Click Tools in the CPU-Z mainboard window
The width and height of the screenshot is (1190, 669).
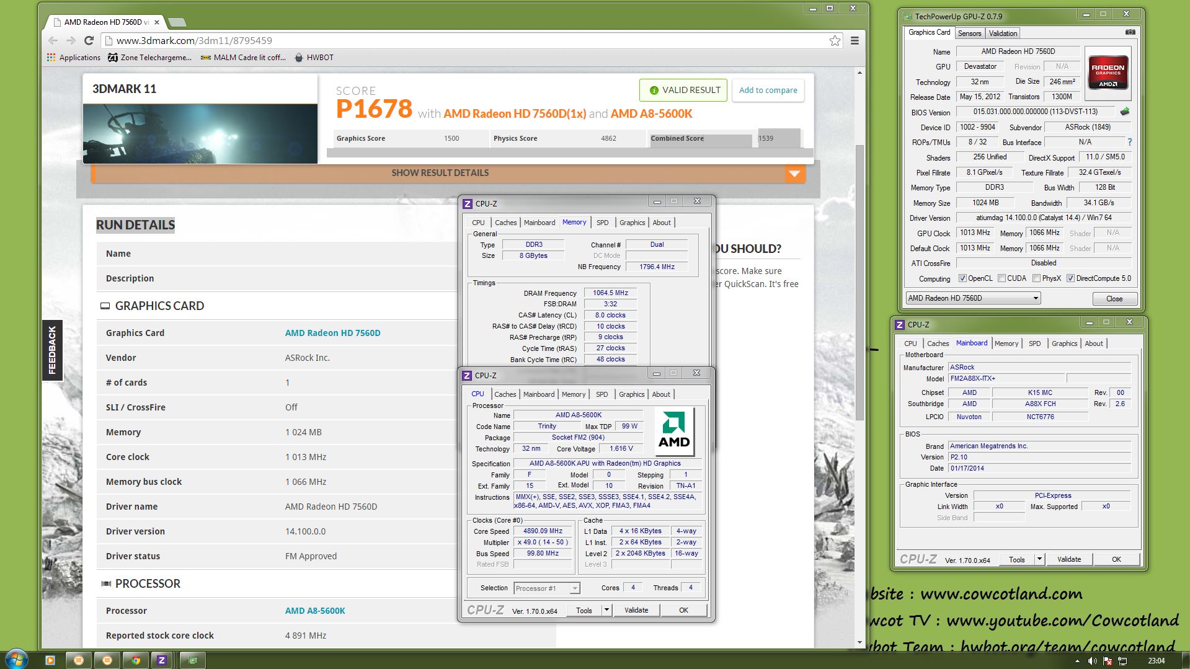click(1016, 559)
